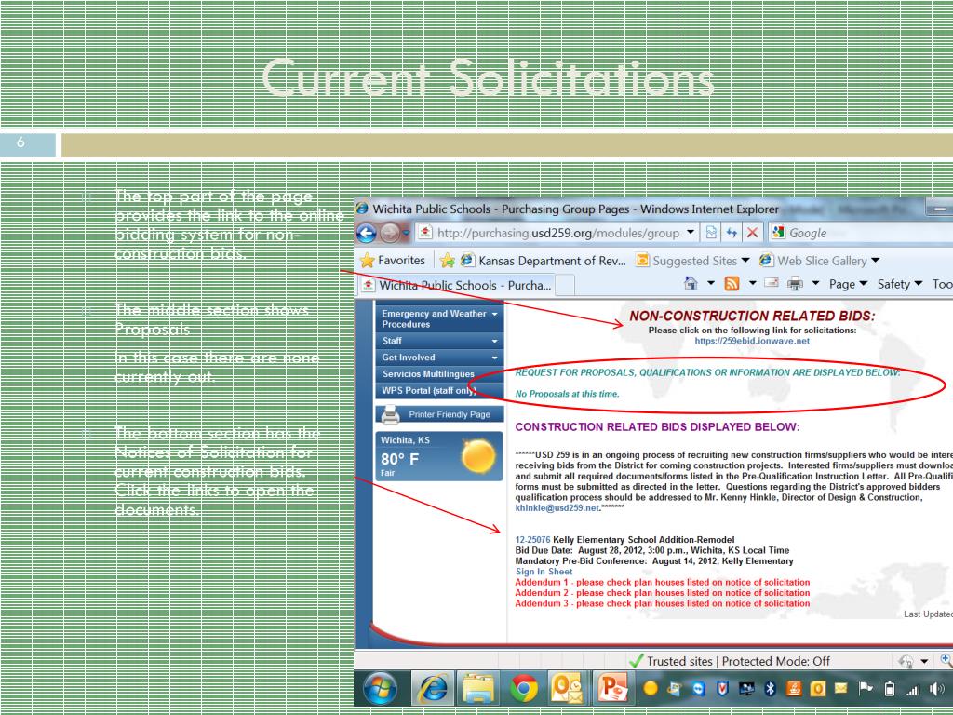Screen dimensions: 953x715
Task: Click the address bar URL field
Action: pyautogui.click(x=557, y=233)
